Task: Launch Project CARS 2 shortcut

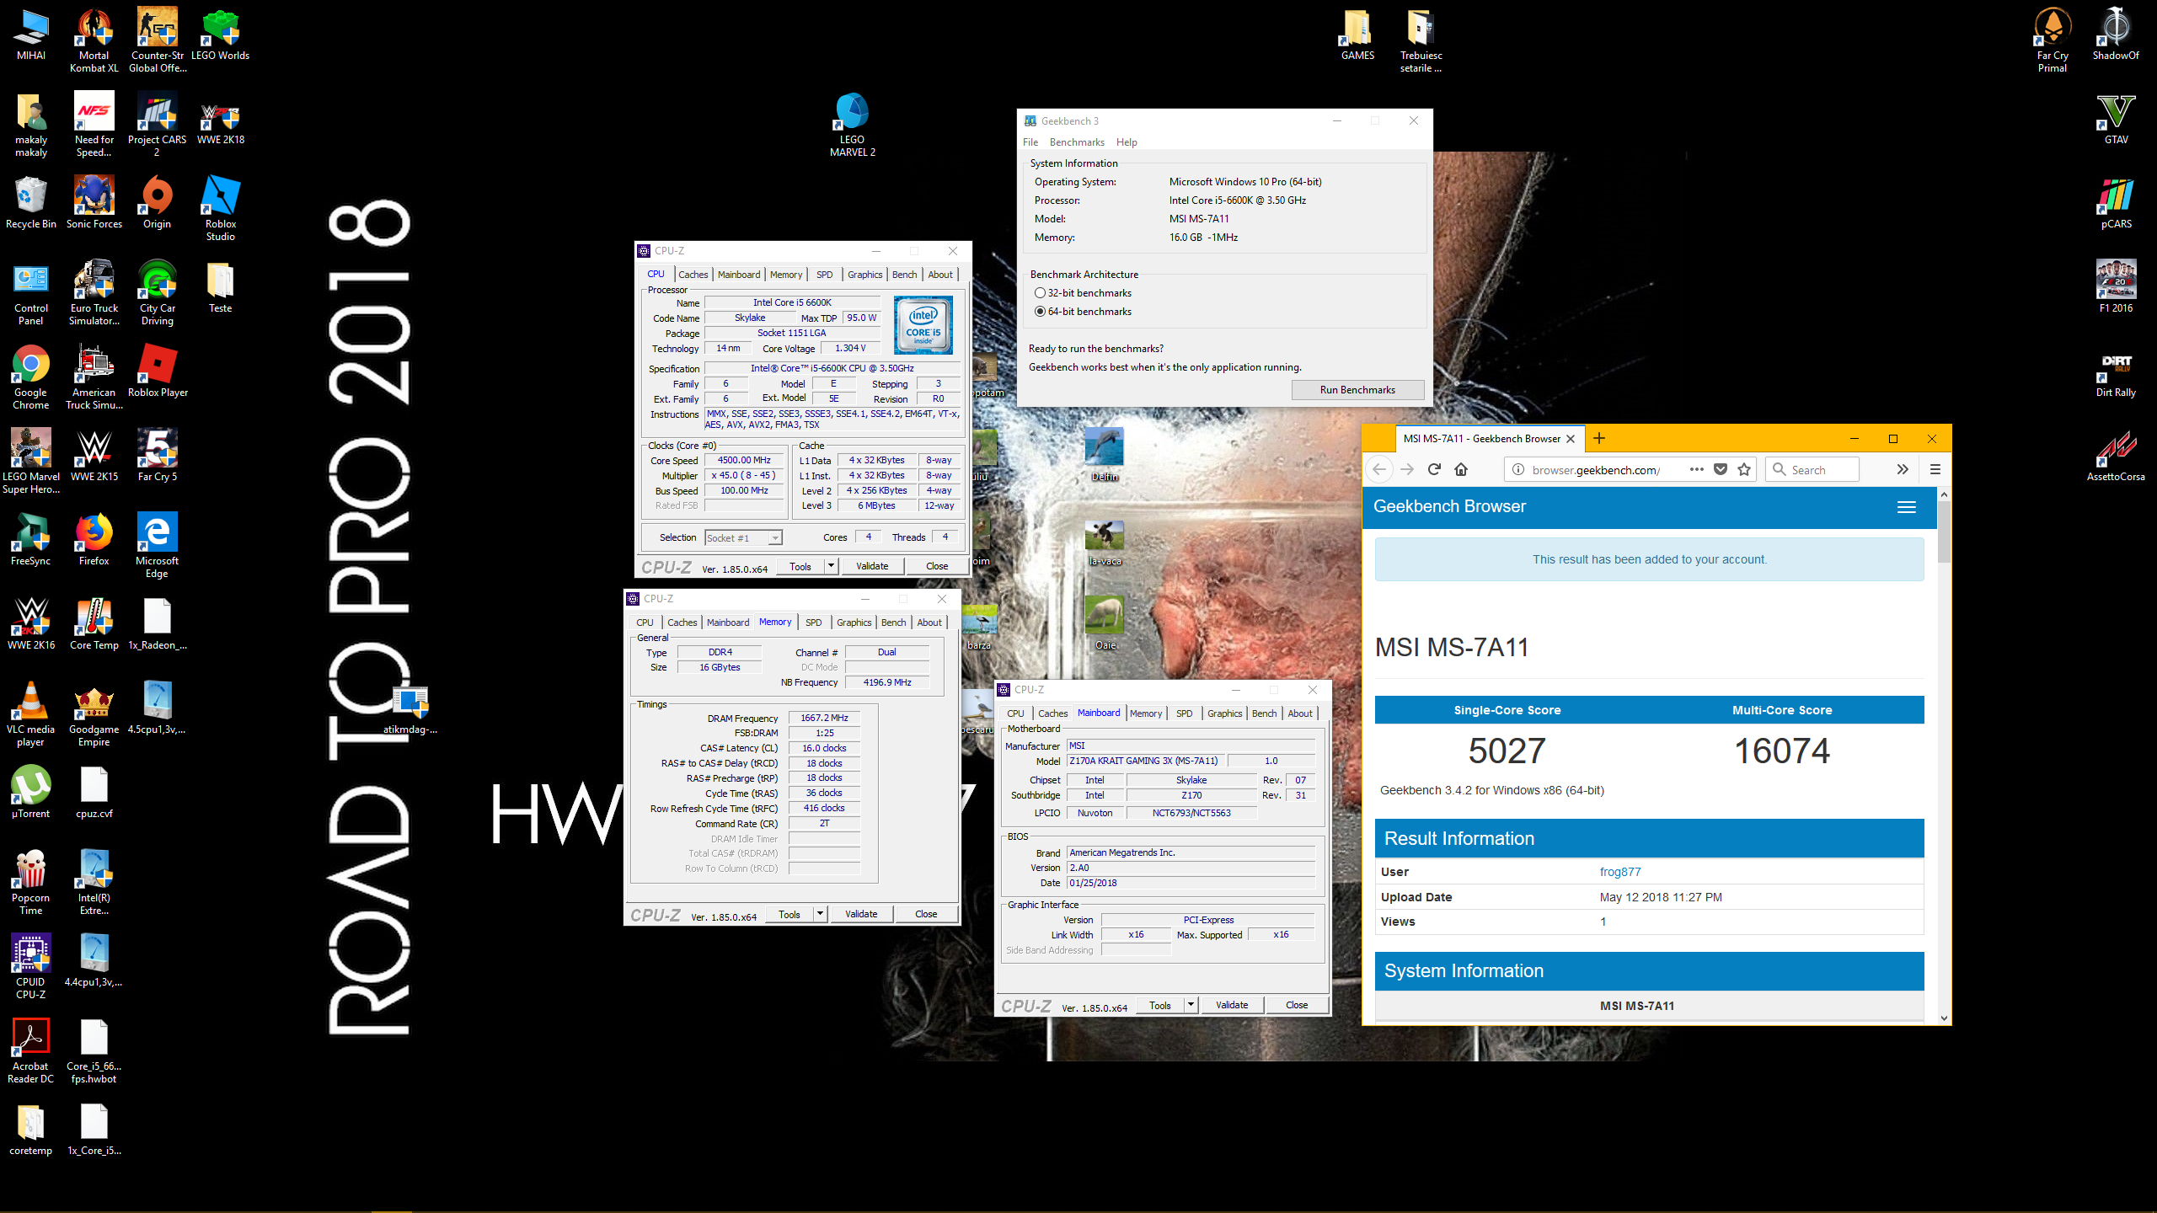Action: 157,125
